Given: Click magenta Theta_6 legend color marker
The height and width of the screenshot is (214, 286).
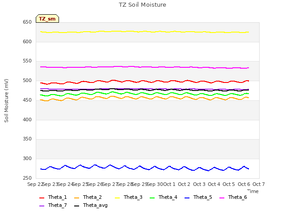Looking at the screenshot, I should pyautogui.click(x=222, y=198).
